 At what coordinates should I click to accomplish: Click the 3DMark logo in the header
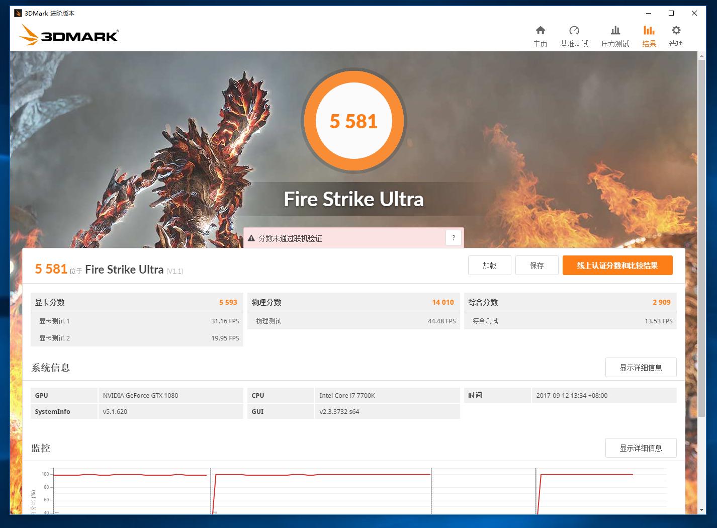click(x=69, y=35)
